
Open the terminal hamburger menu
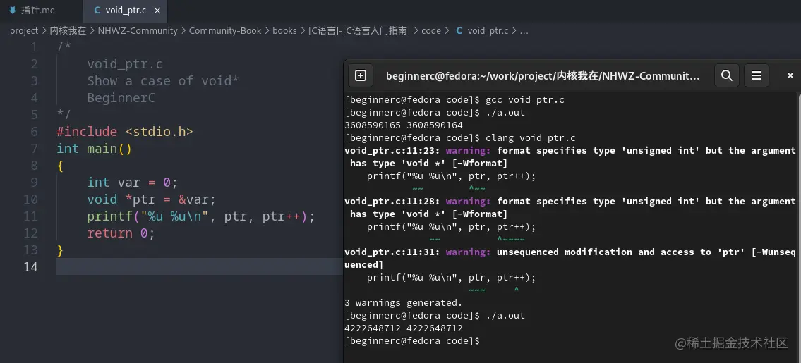point(757,75)
